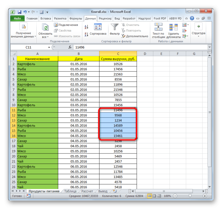This screenshot has width=222, height=209.
Task: Insert a new worksheet tab icon
Action: click(x=115, y=191)
